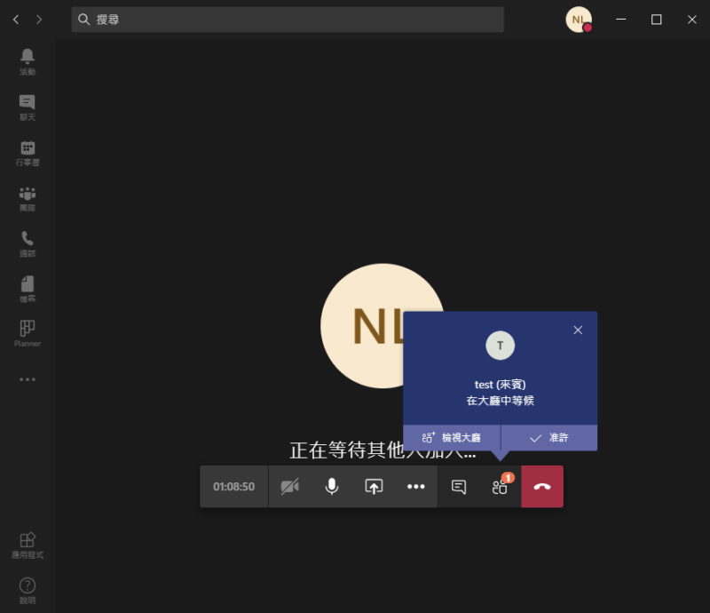Viewport: 710px width, 613px height.
Task: Open the Teams section in sidebar
Action: [28, 197]
